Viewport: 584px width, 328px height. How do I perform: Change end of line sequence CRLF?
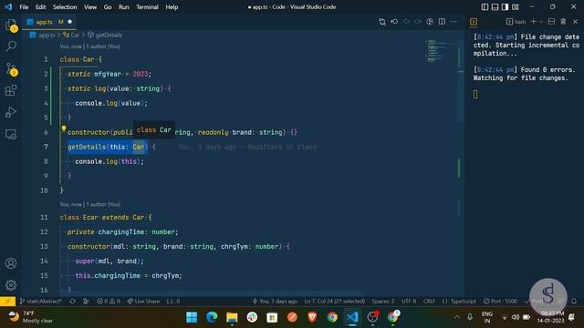[x=429, y=302]
